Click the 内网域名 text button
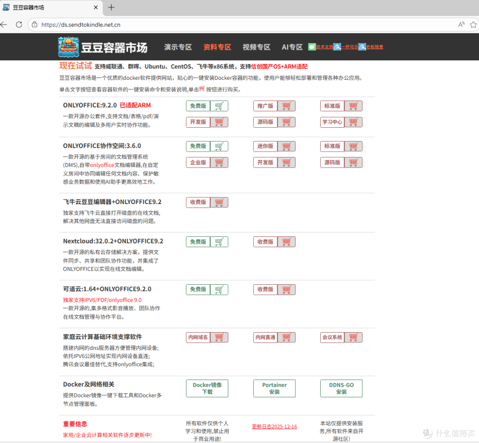Viewport: 479px width, 443px height. click(x=198, y=337)
